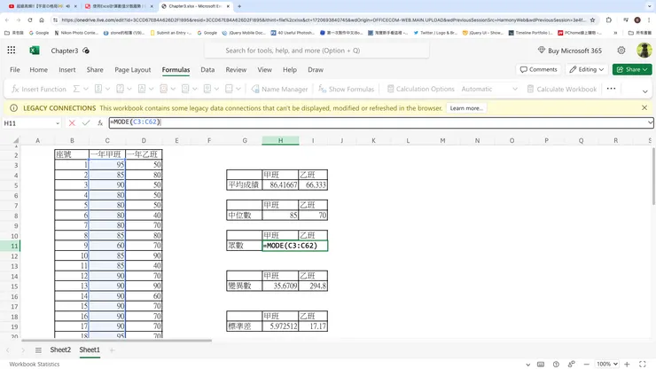Switch to the Data tab

point(207,69)
